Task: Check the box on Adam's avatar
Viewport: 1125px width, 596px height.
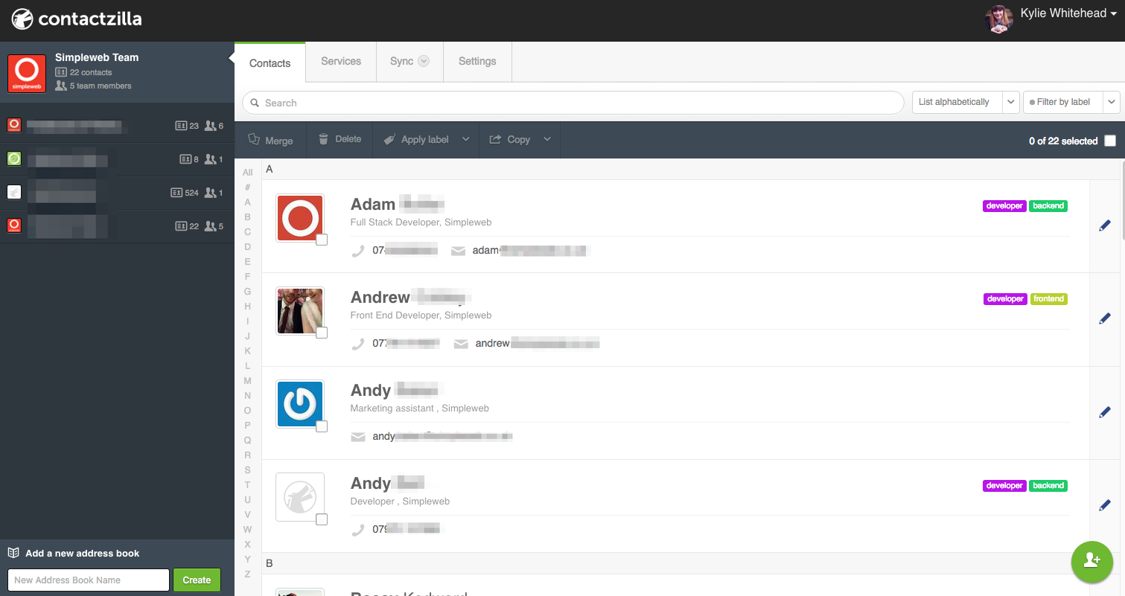Action: (322, 240)
